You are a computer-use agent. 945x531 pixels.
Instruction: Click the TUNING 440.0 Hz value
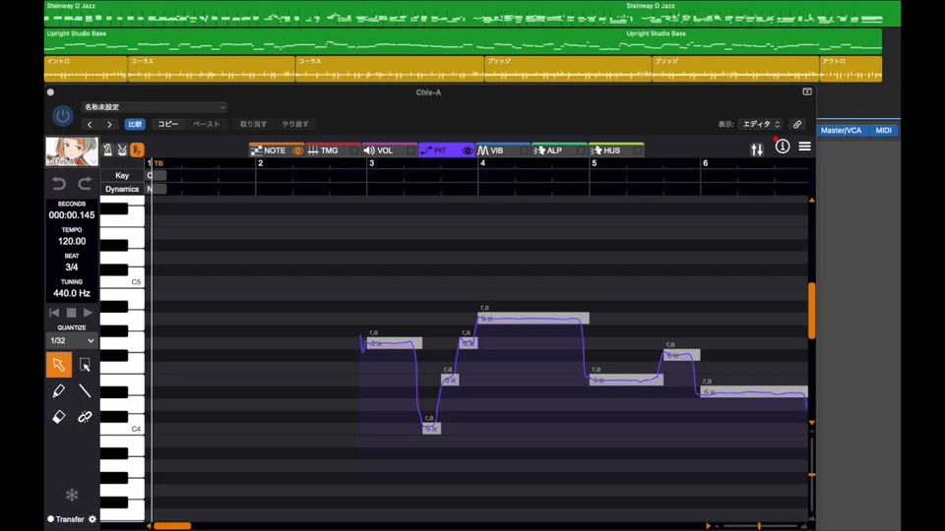pos(72,293)
